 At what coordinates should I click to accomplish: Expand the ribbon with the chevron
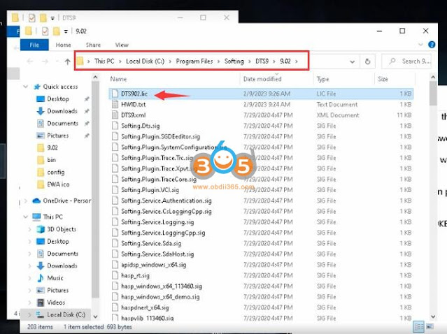[x=420, y=45]
